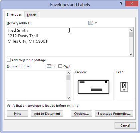Image resolution: width=140 pixels, height=133 pixels.
Task: Click inside the Return address text box
Action: 37,85
